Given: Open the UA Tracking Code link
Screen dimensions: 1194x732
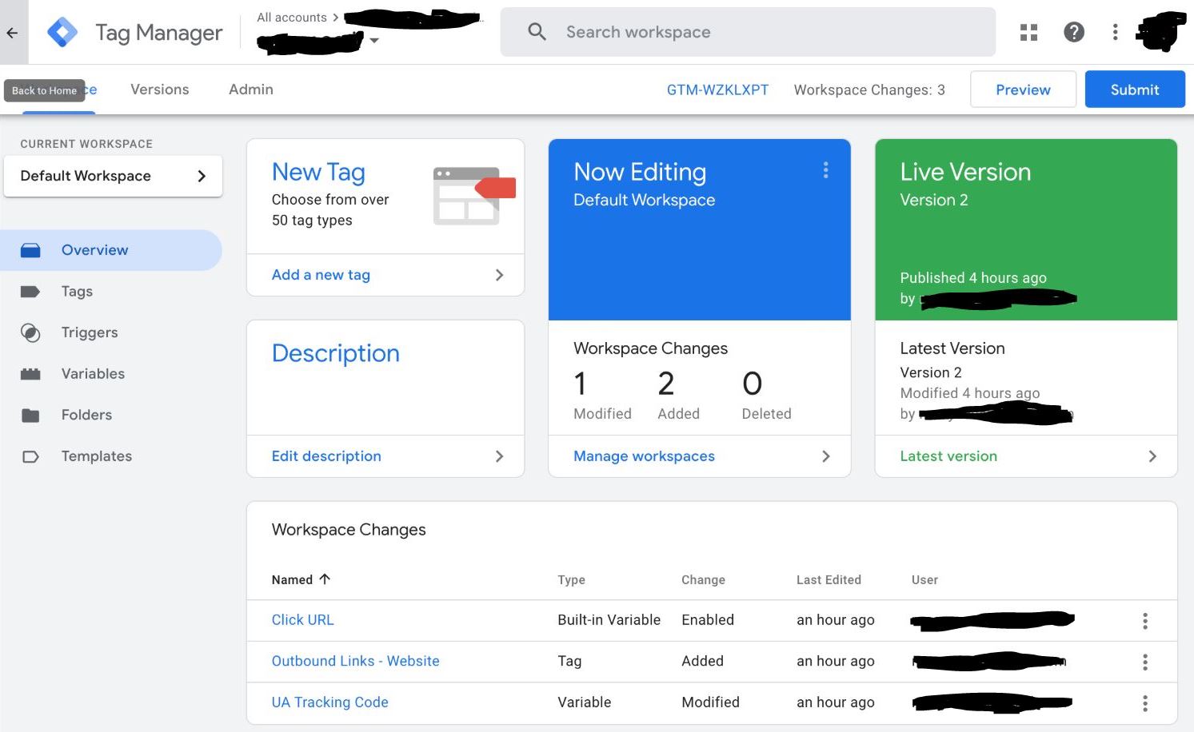Looking at the screenshot, I should (329, 702).
